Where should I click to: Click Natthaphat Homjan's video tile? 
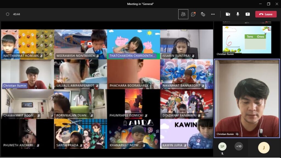[27, 44]
